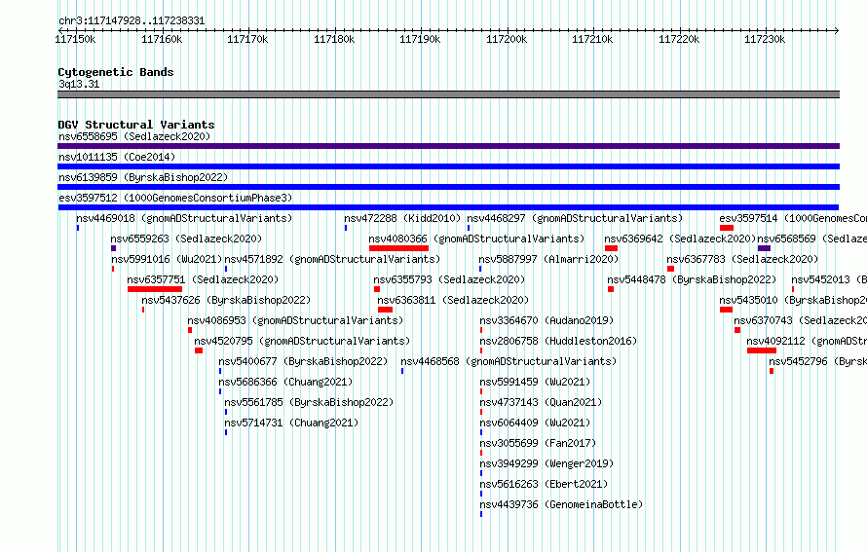Open nsv5991016 (Wu2021) variant
This screenshot has width=867, height=552.
(167, 259)
